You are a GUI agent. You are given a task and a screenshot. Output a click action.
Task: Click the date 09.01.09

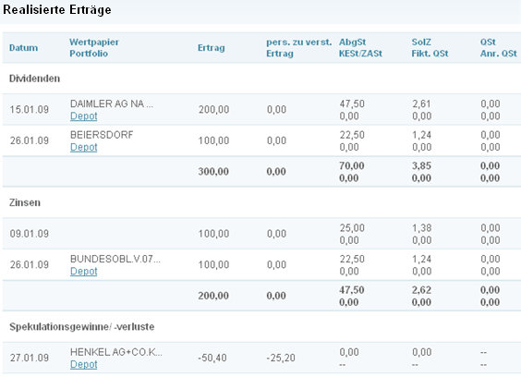30,234
